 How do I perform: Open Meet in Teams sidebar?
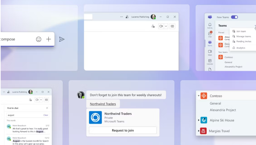[x=210, y=53]
